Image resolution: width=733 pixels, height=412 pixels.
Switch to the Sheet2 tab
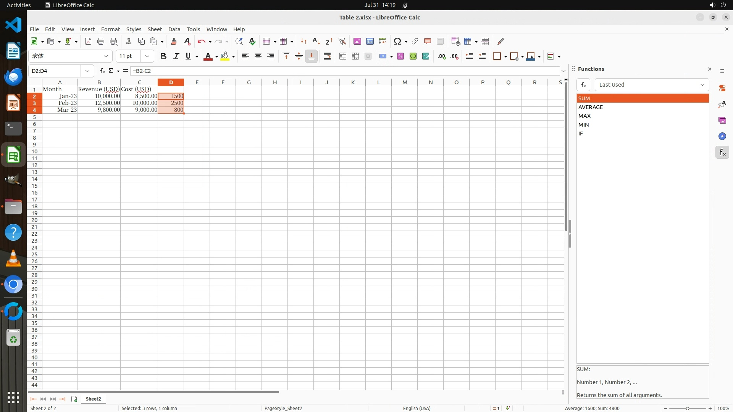click(x=93, y=399)
